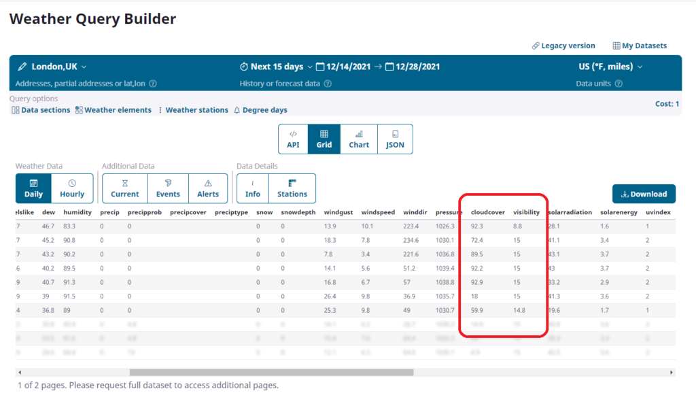696x395 pixels.
Task: Select winddir value 223.4
Action: [x=411, y=226]
